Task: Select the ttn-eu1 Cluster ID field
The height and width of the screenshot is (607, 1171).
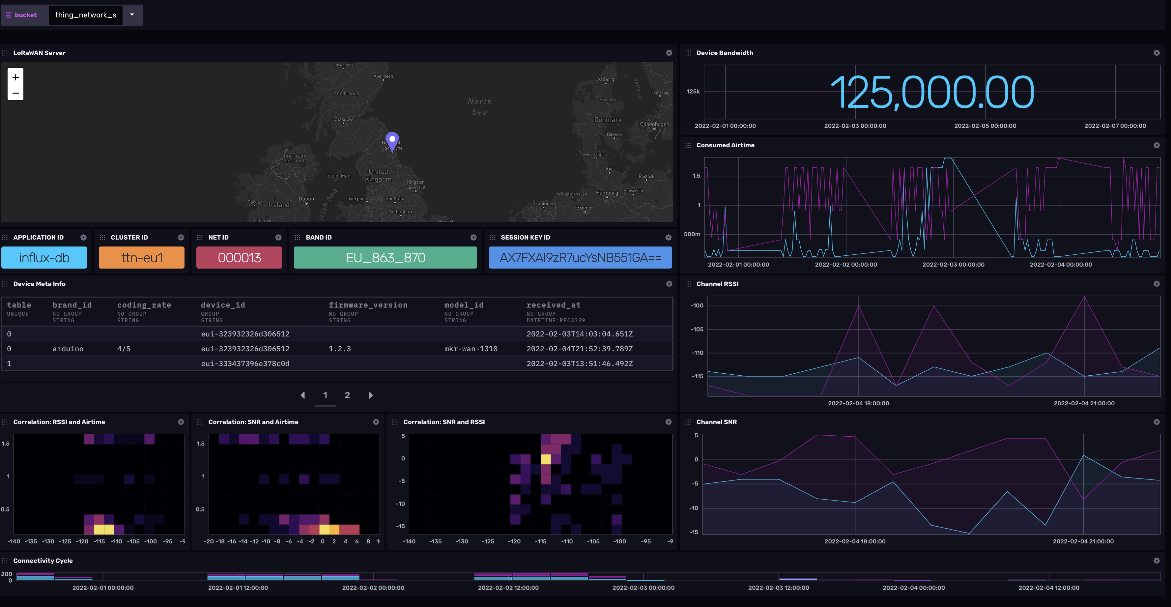Action: [142, 257]
